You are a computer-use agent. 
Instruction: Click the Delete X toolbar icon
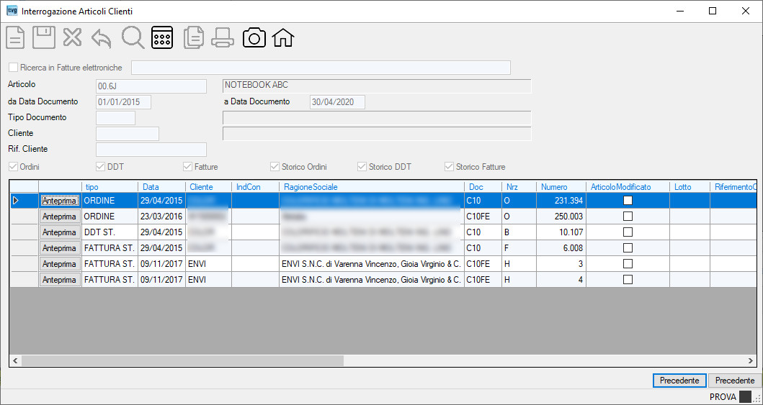coord(73,37)
